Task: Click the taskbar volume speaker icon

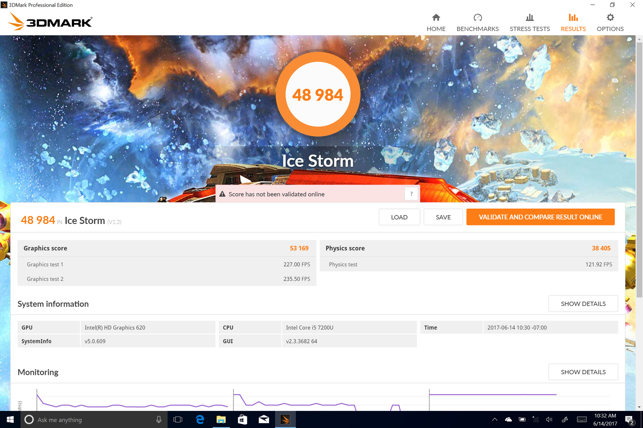Action: pyautogui.click(x=549, y=419)
